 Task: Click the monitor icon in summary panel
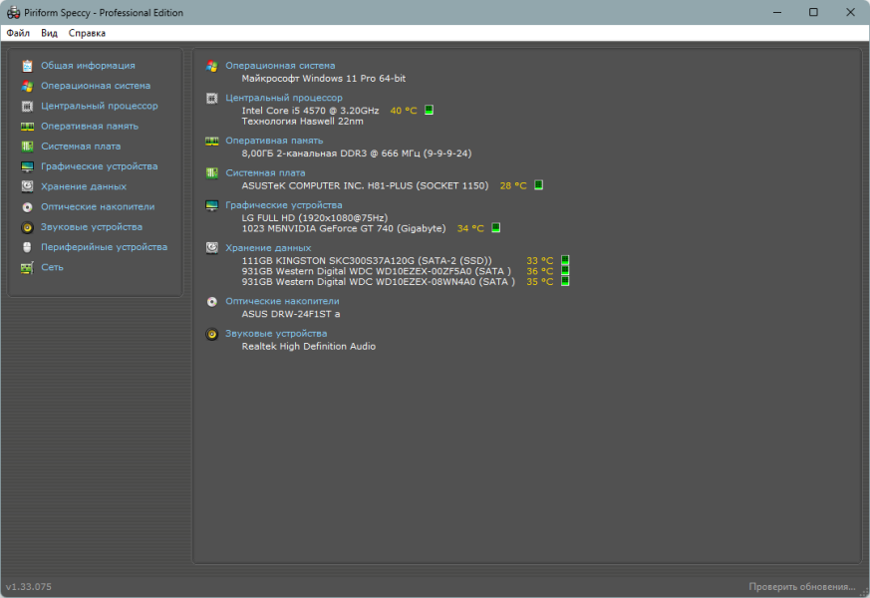(212, 205)
